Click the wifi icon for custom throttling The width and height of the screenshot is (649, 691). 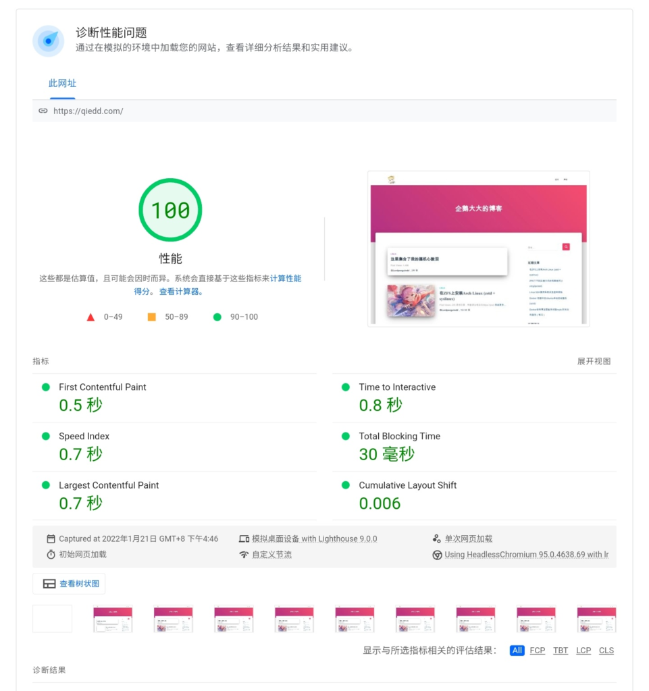(x=244, y=555)
